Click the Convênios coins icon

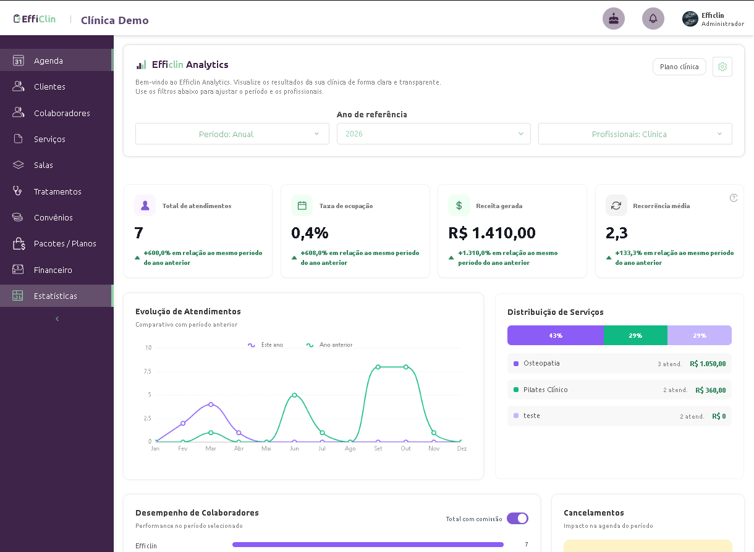(x=19, y=217)
